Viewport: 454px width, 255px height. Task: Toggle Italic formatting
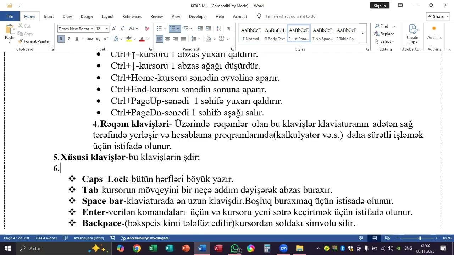pyautogui.click(x=69, y=39)
